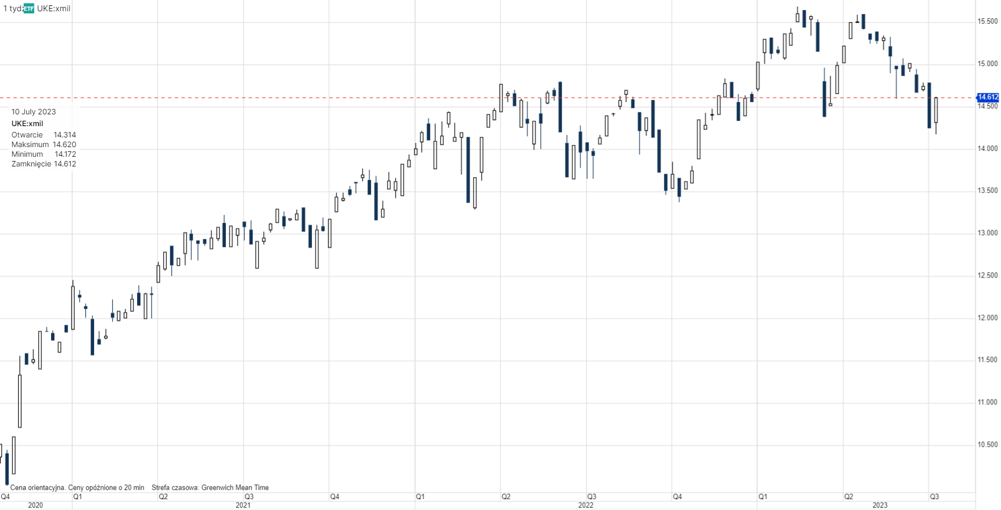Open the 1 tydz interval selector

[x=13, y=9]
